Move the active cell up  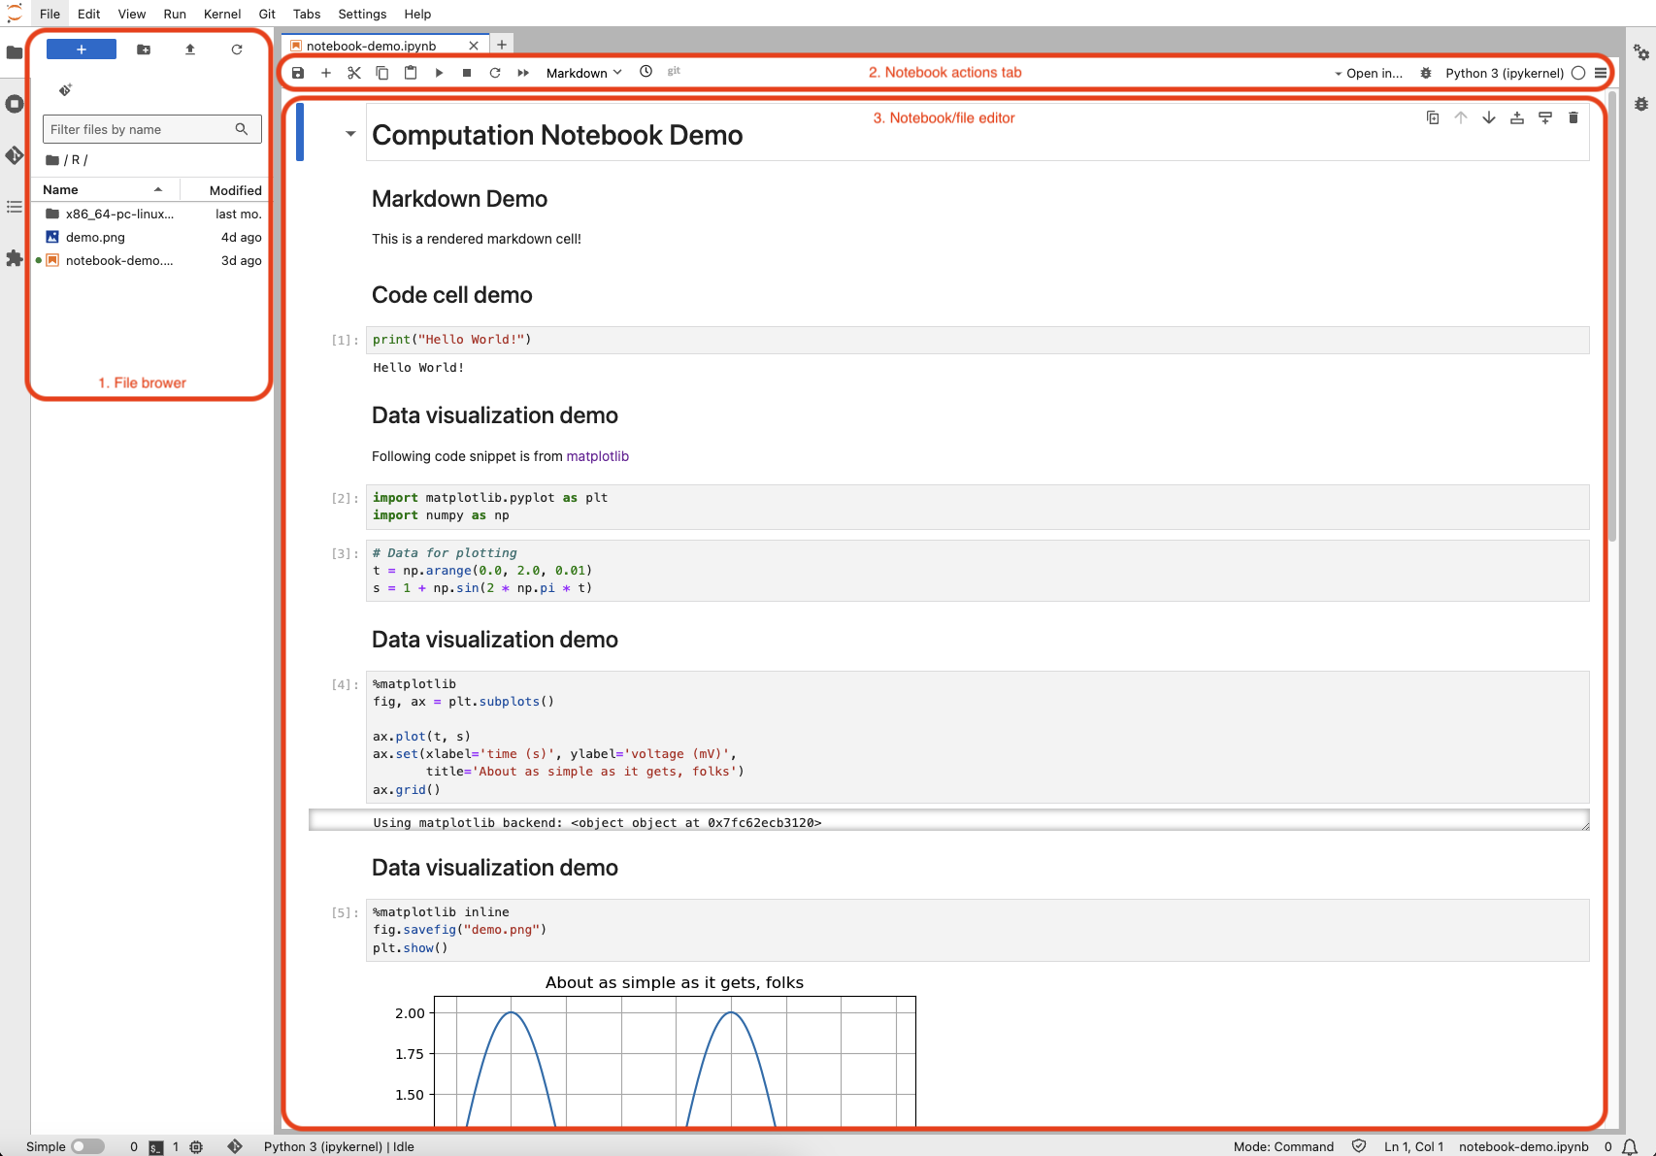tap(1461, 117)
